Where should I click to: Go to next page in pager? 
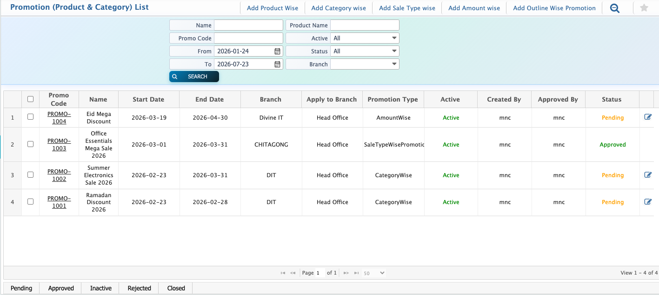point(346,273)
